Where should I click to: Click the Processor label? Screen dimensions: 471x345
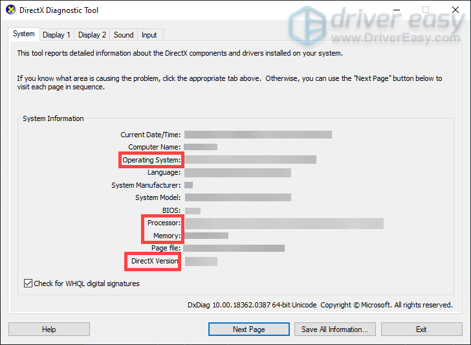click(164, 223)
